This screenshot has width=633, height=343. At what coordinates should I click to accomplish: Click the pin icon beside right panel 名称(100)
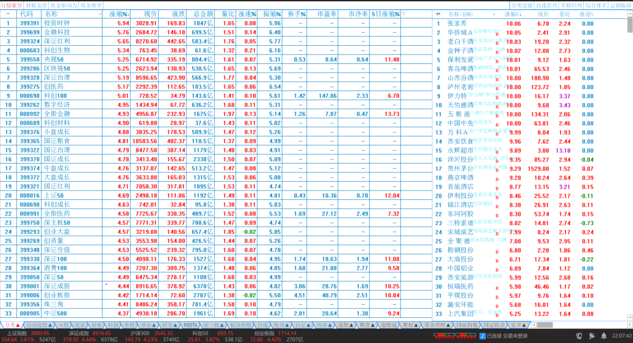point(438,14)
